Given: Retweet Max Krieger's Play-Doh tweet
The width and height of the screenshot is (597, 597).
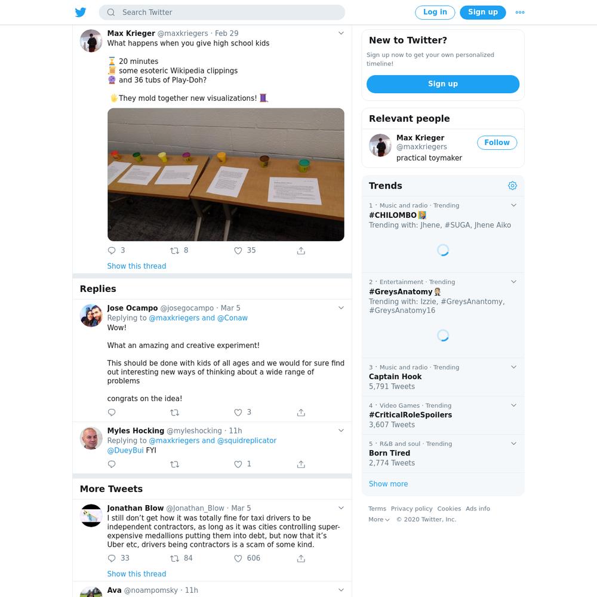Looking at the screenshot, I should pos(174,251).
